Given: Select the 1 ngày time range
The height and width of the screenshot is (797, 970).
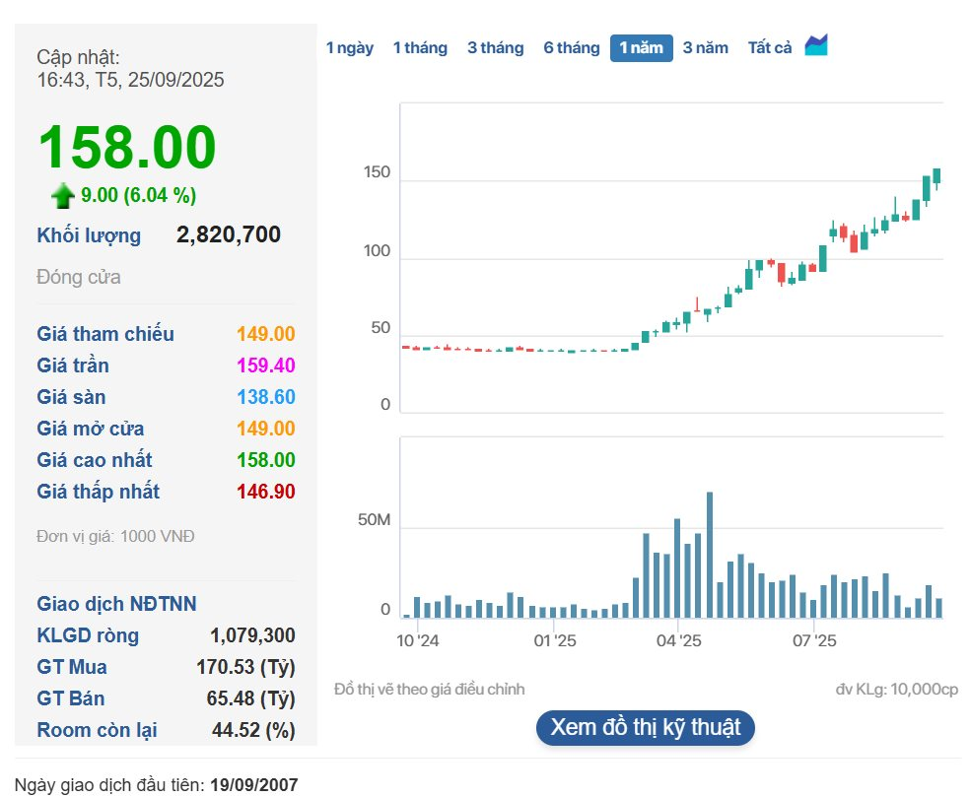Looking at the screenshot, I should [350, 48].
